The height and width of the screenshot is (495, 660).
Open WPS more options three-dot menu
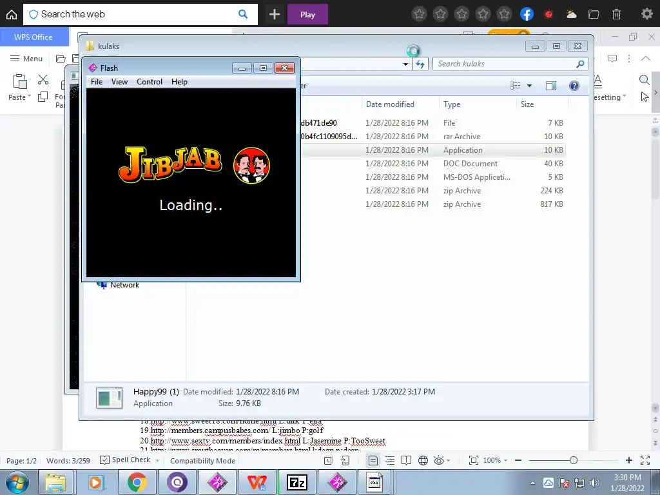629,59
